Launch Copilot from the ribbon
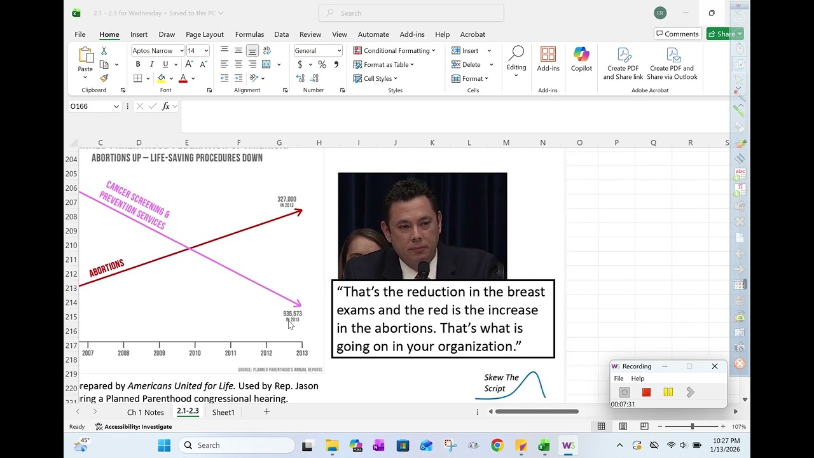Image resolution: width=814 pixels, height=458 pixels. click(581, 59)
